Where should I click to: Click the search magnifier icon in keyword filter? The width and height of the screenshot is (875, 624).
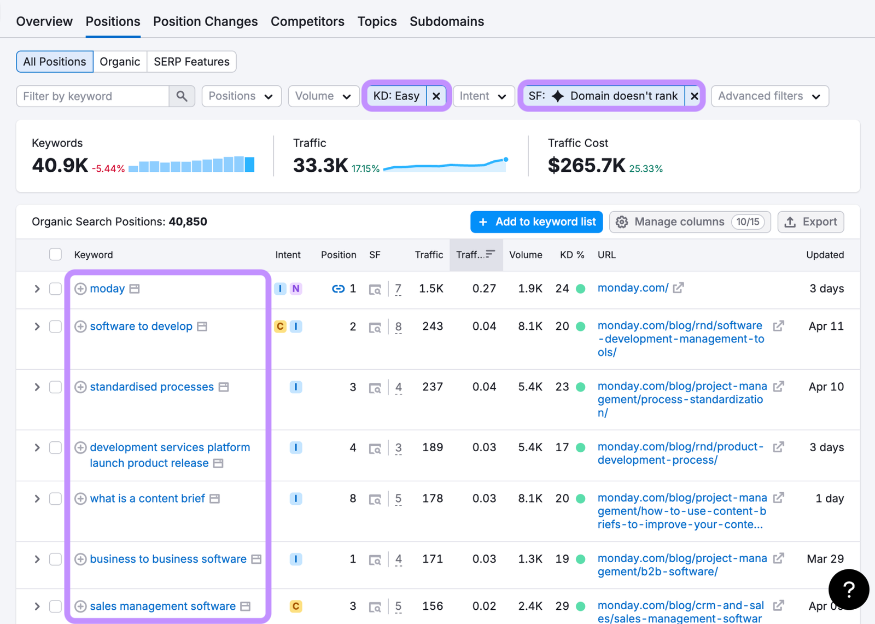tap(182, 96)
